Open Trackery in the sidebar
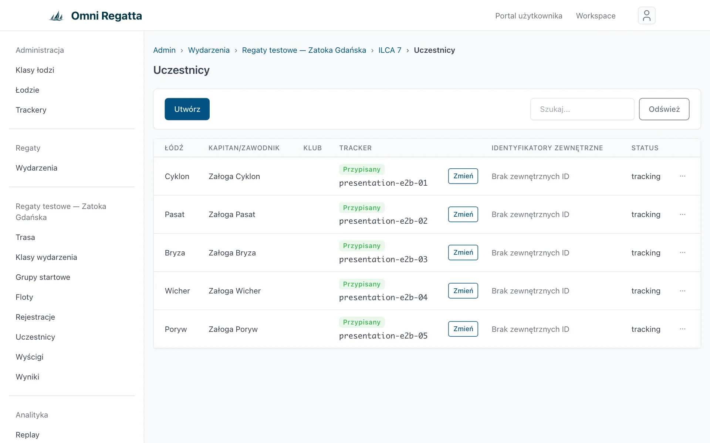 tap(31, 110)
